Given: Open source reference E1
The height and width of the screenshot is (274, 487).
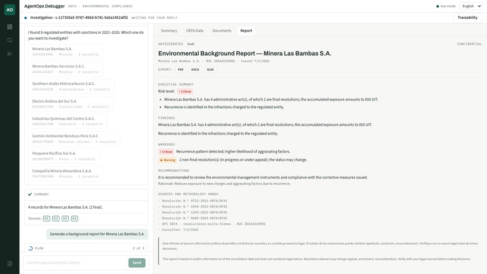Looking at the screenshot, I should tap(47, 218).
